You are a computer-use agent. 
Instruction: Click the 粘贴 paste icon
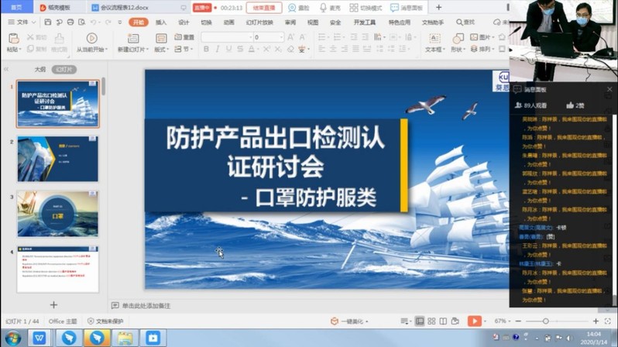(12, 39)
